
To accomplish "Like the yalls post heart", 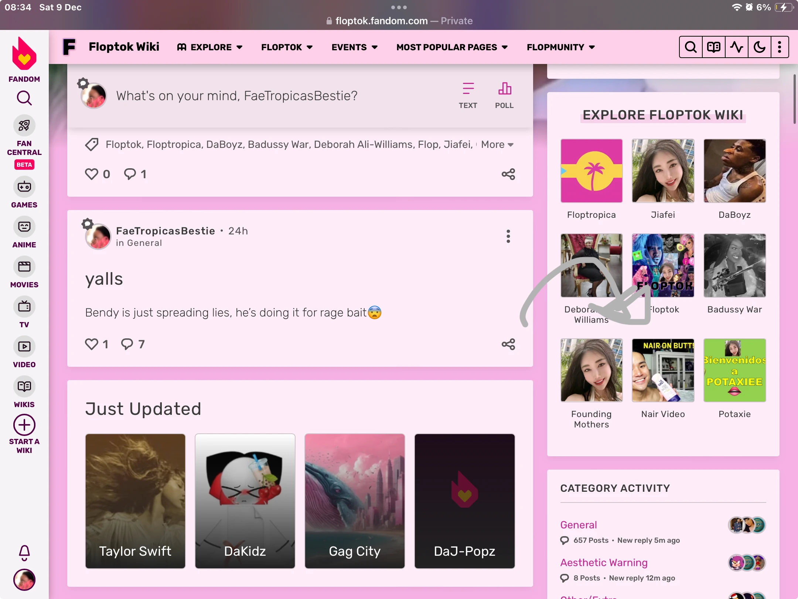I will click(91, 344).
